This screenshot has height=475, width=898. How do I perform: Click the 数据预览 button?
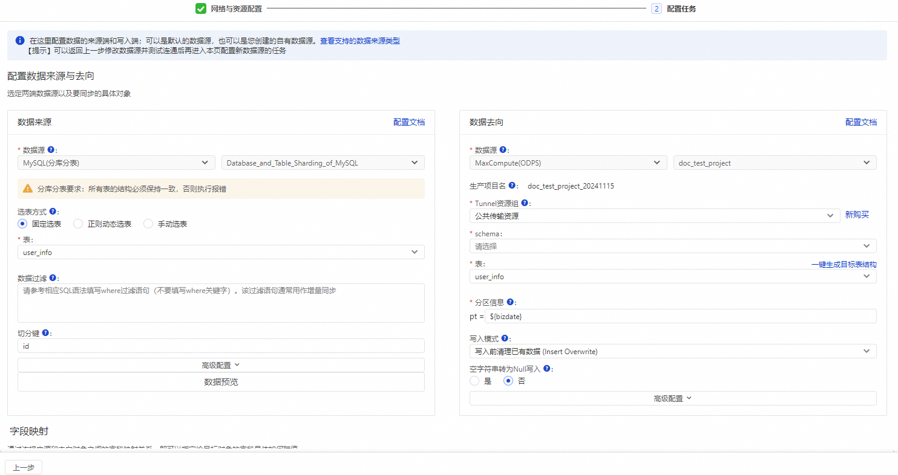pos(221,382)
